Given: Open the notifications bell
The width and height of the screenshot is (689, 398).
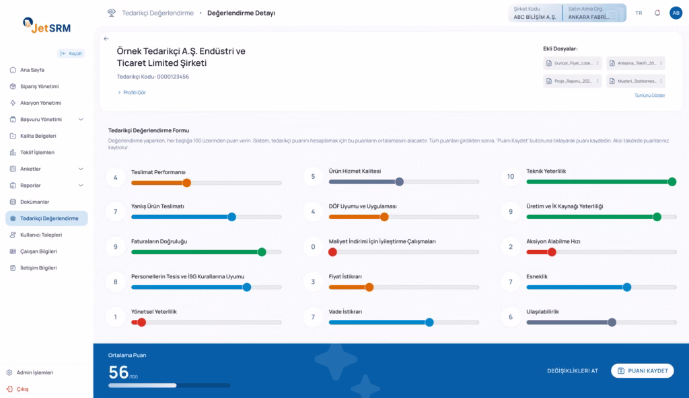Looking at the screenshot, I should point(657,13).
